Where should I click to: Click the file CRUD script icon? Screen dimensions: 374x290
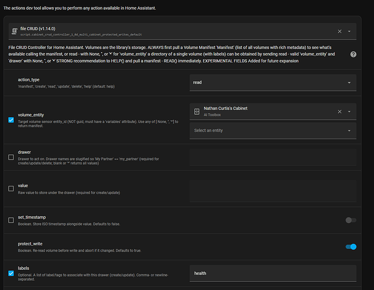[14, 32]
